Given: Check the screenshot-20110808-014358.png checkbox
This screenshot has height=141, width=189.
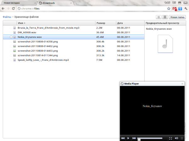Looking at the screenshot, I should point(11,42).
